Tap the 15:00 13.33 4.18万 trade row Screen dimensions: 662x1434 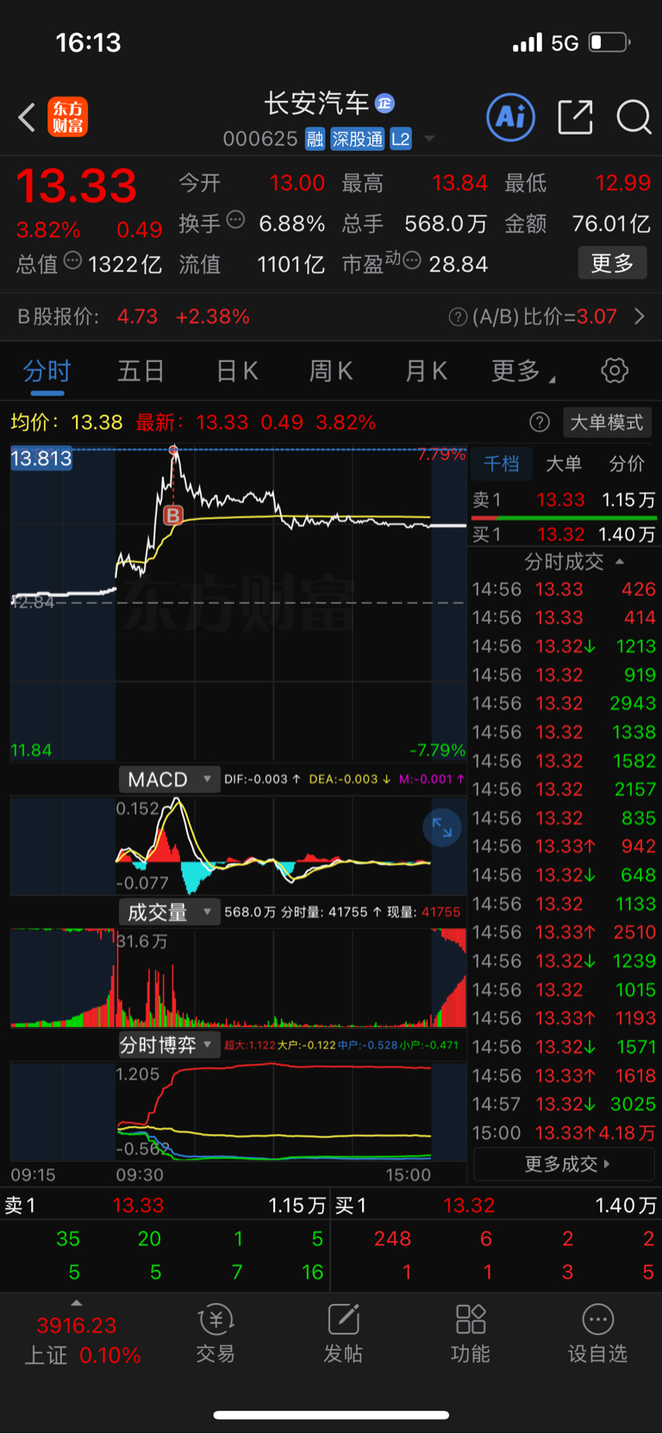(x=564, y=1133)
